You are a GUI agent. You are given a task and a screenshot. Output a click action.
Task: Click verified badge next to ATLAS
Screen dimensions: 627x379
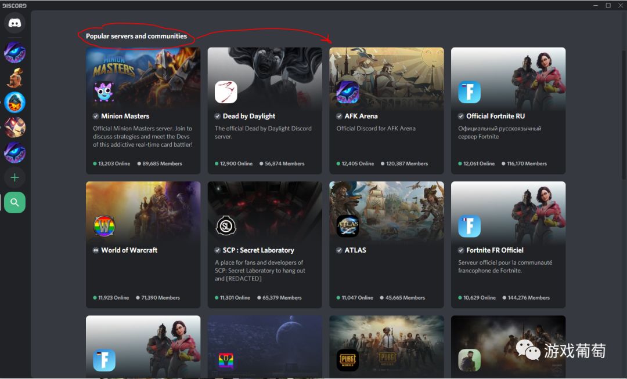tap(339, 250)
